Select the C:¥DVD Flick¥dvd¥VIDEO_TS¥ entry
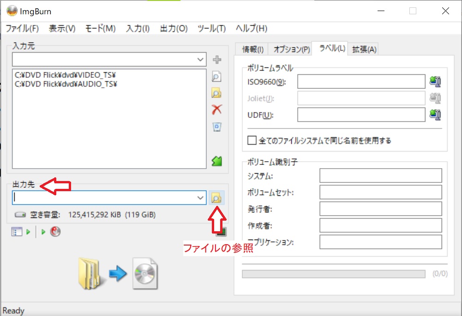Viewport: 462px width, 316px height. (65, 75)
